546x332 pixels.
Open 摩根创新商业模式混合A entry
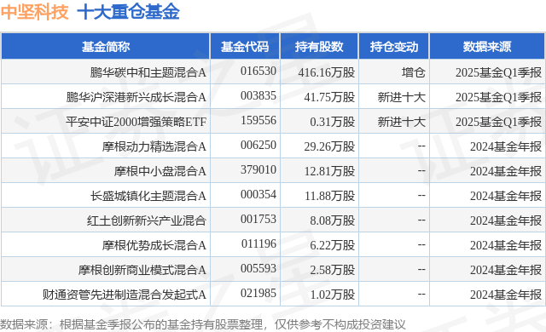click(142, 270)
